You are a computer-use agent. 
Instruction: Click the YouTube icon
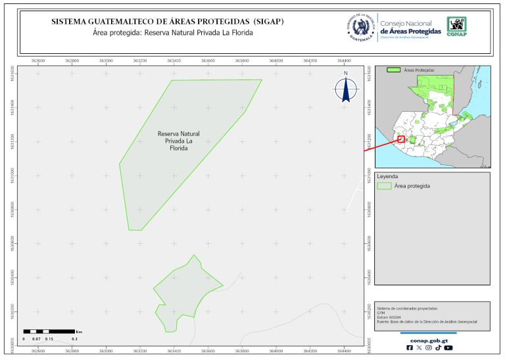pyautogui.click(x=448, y=348)
